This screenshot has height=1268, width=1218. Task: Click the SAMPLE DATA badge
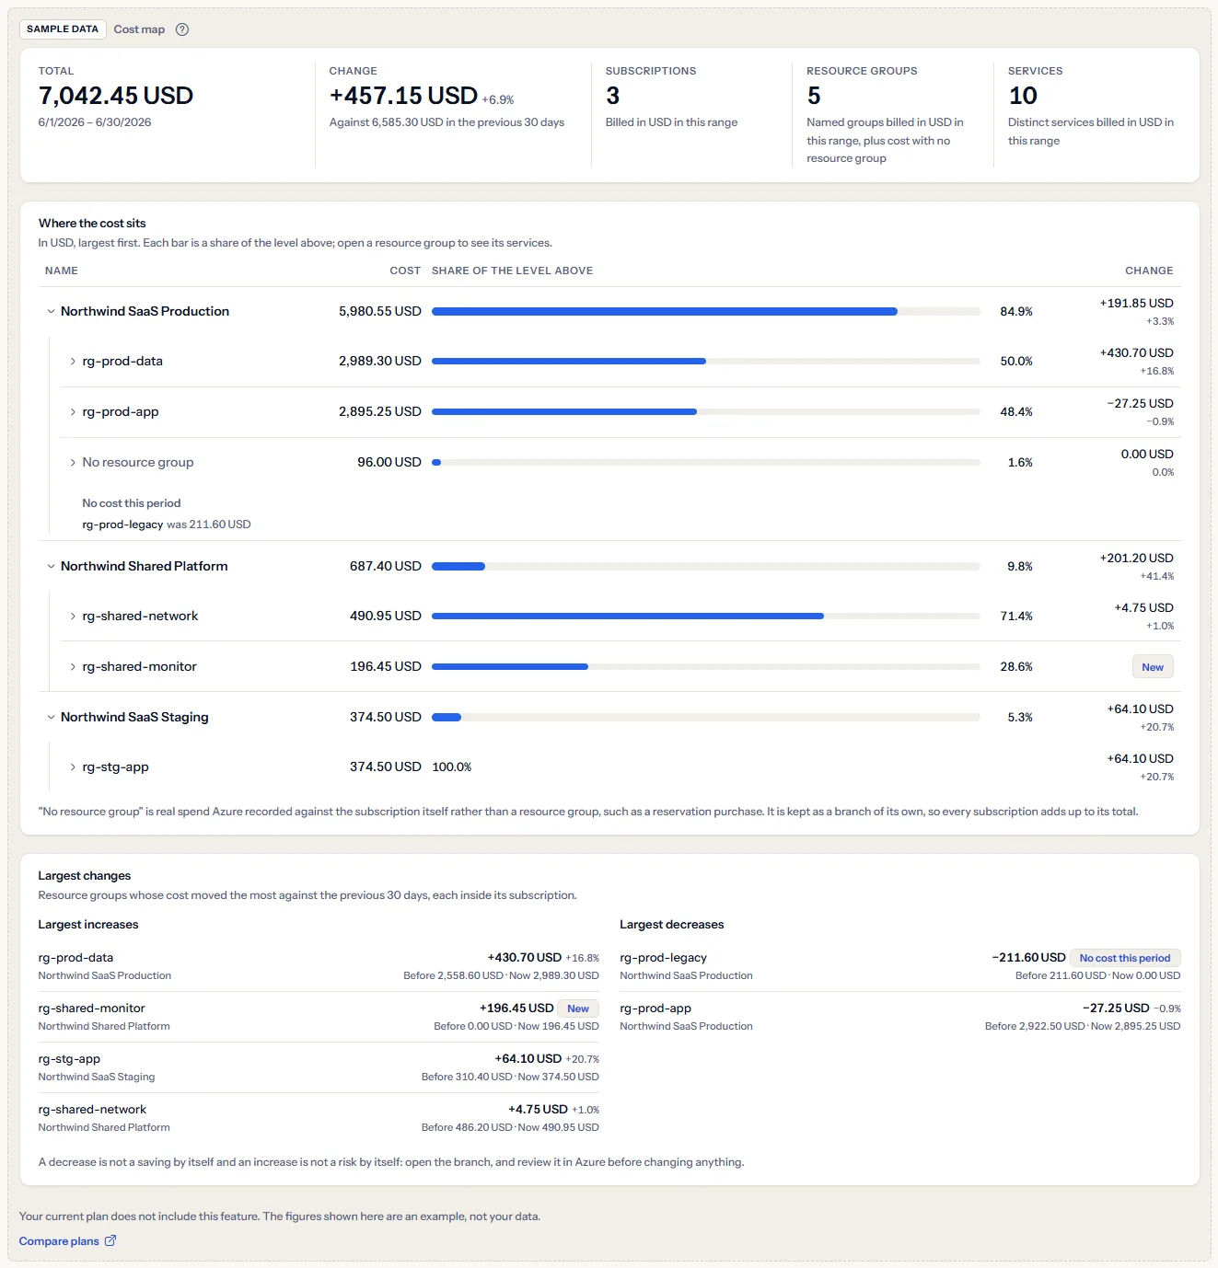pos(63,29)
